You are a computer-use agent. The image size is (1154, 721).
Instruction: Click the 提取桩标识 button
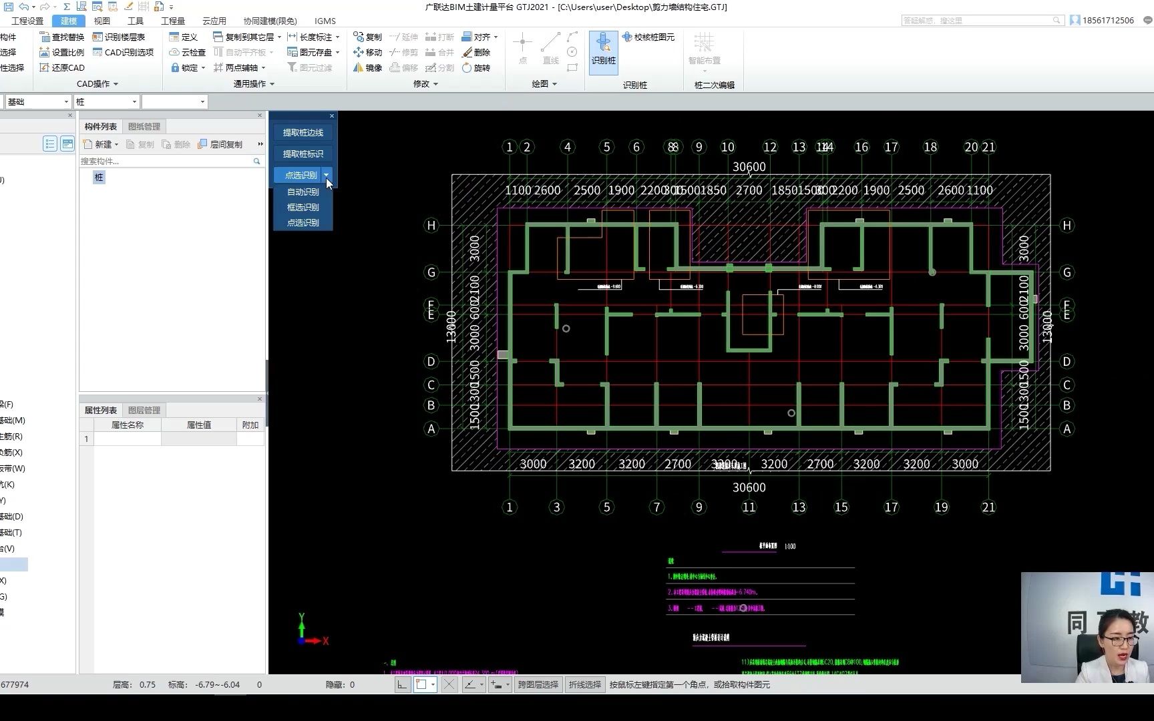[303, 154]
